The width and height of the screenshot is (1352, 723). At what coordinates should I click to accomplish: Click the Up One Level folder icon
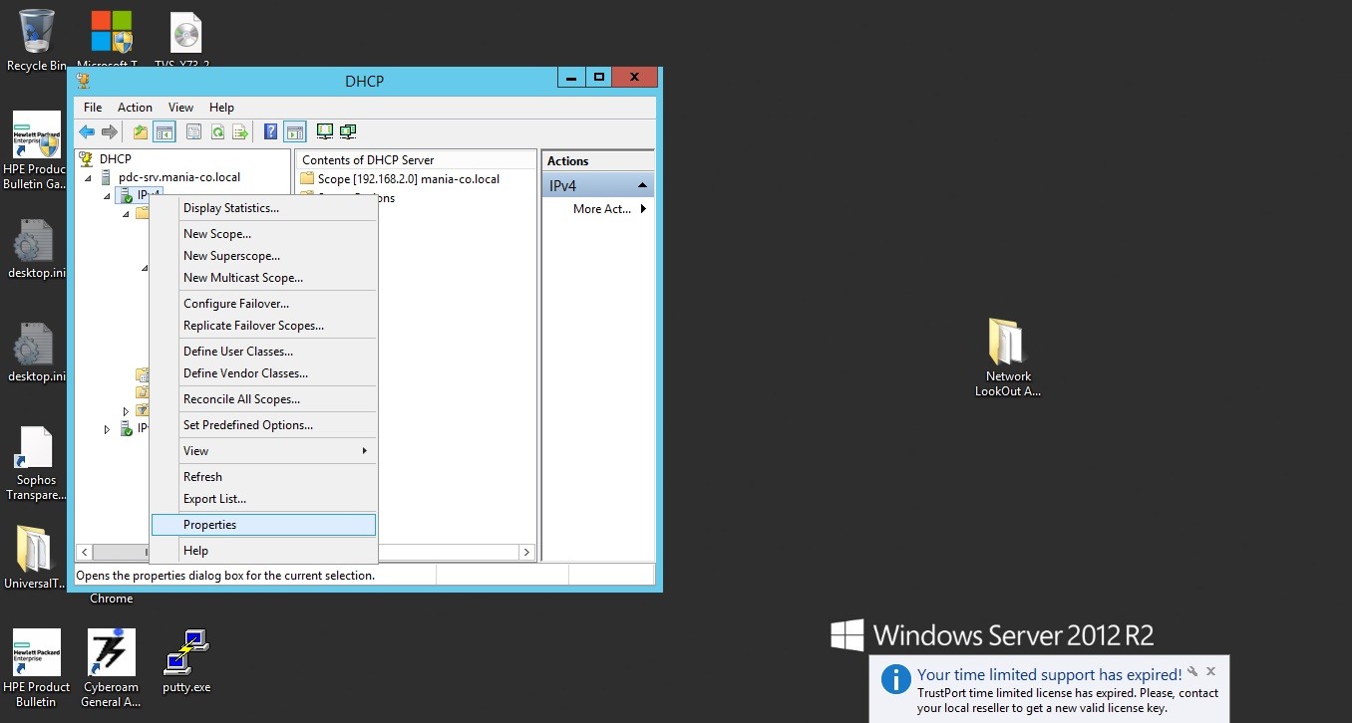[141, 131]
